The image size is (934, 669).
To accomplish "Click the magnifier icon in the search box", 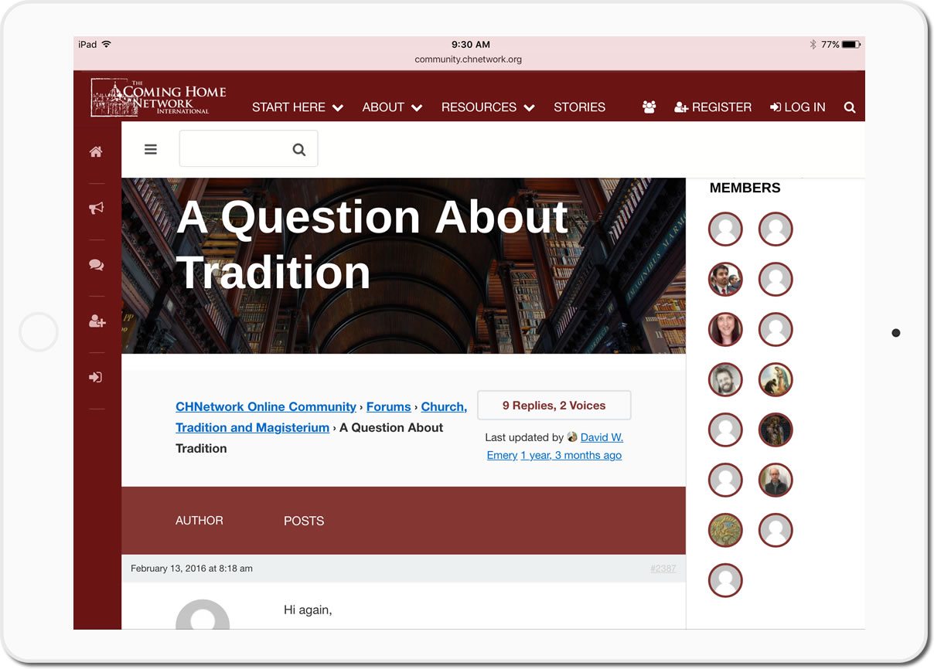I will (299, 150).
